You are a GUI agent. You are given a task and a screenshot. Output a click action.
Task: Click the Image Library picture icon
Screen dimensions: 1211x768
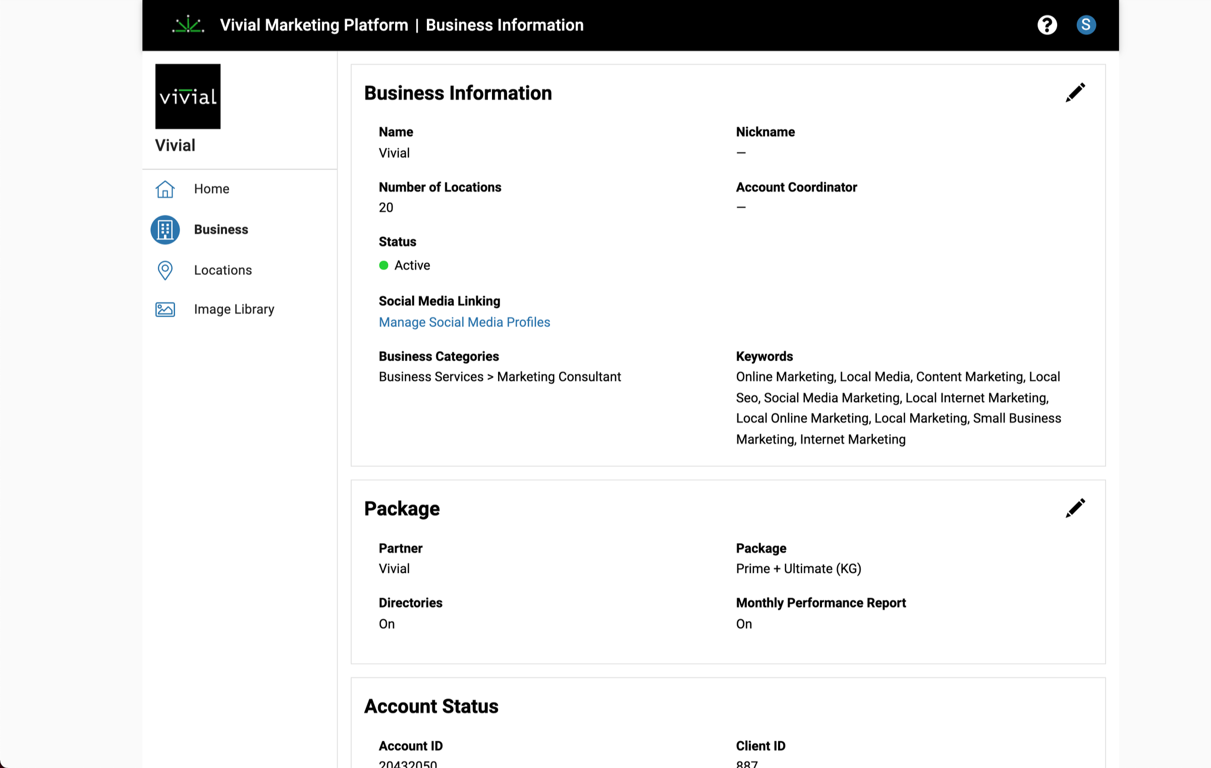(165, 309)
